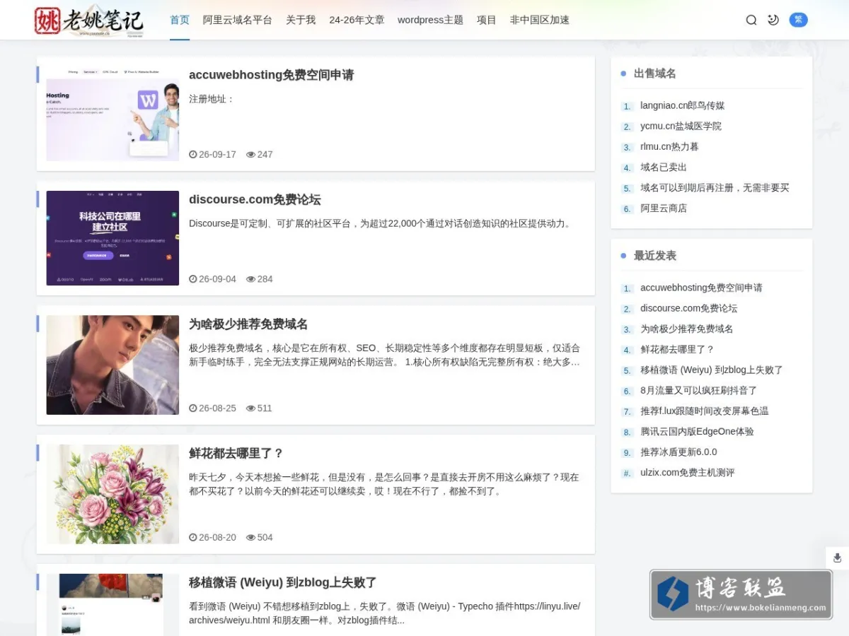Click eye icon beside 284 views
The width and height of the screenshot is (849, 636).
pos(250,279)
